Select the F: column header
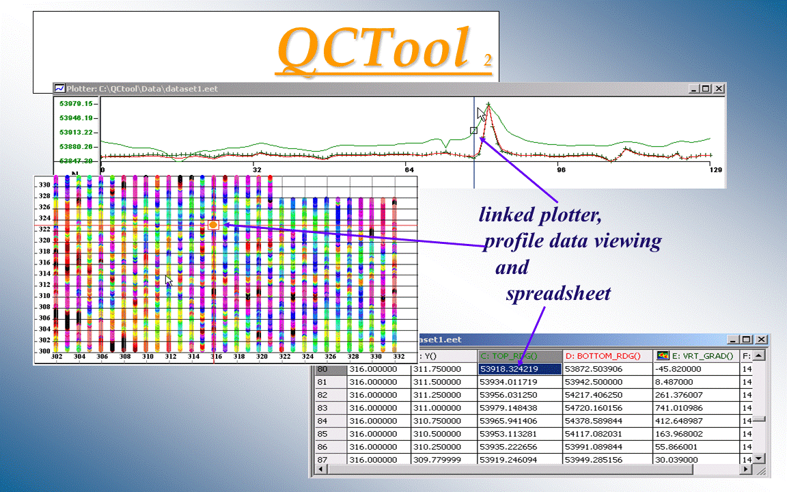Screen dimensions: 787x492 click(x=746, y=356)
